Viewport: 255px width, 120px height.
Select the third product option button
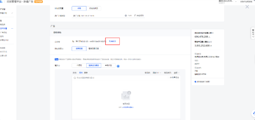point(108,66)
